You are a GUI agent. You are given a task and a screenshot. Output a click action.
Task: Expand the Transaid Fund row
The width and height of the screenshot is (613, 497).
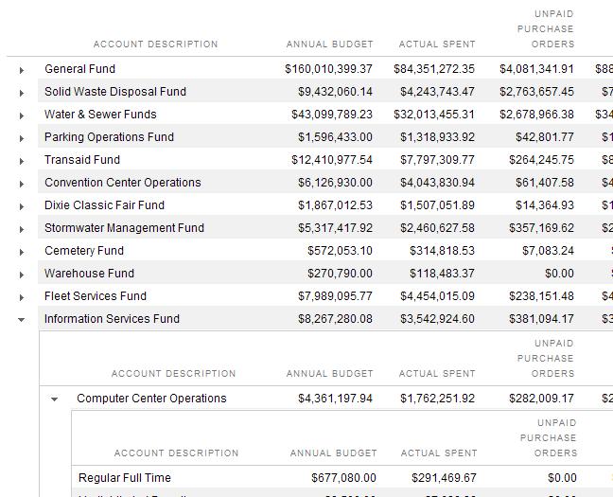pos(22,161)
